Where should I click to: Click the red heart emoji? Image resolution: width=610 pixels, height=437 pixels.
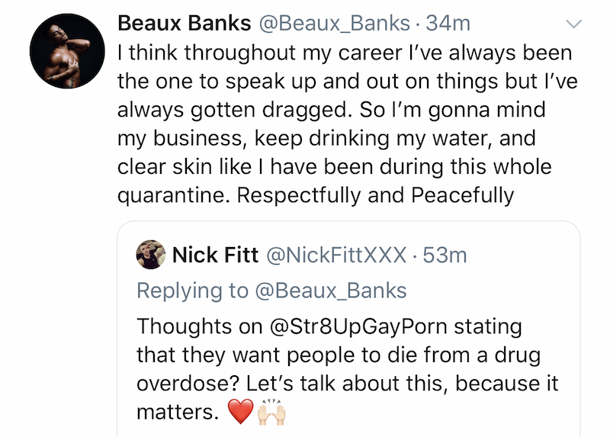[x=240, y=413]
